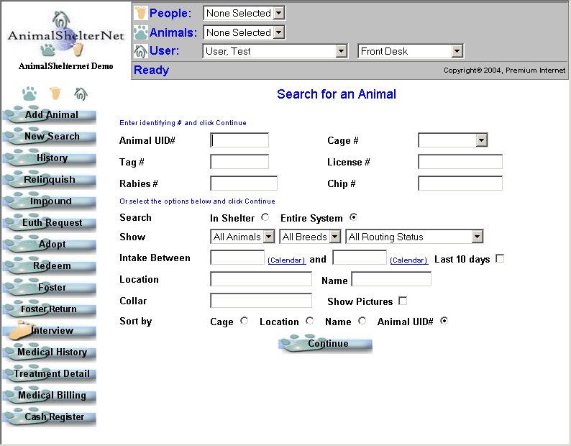Image resolution: width=571 pixels, height=446 pixels.
Task: Click the footprint icon beside People
Action: [140, 13]
